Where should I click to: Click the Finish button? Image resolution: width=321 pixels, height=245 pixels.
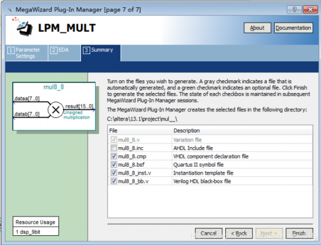(299, 233)
